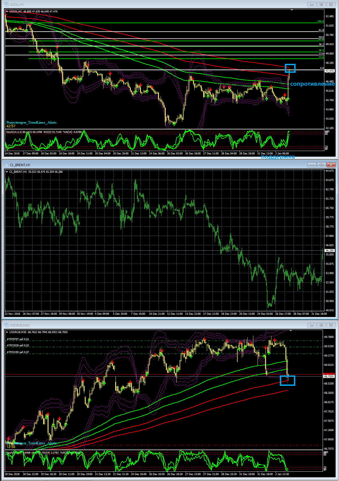Image resolution: width=339 pixels, height=481 pixels.
Task: Click the 22 Nov 2018 date on BRENT axis
Action: [x=12, y=314]
